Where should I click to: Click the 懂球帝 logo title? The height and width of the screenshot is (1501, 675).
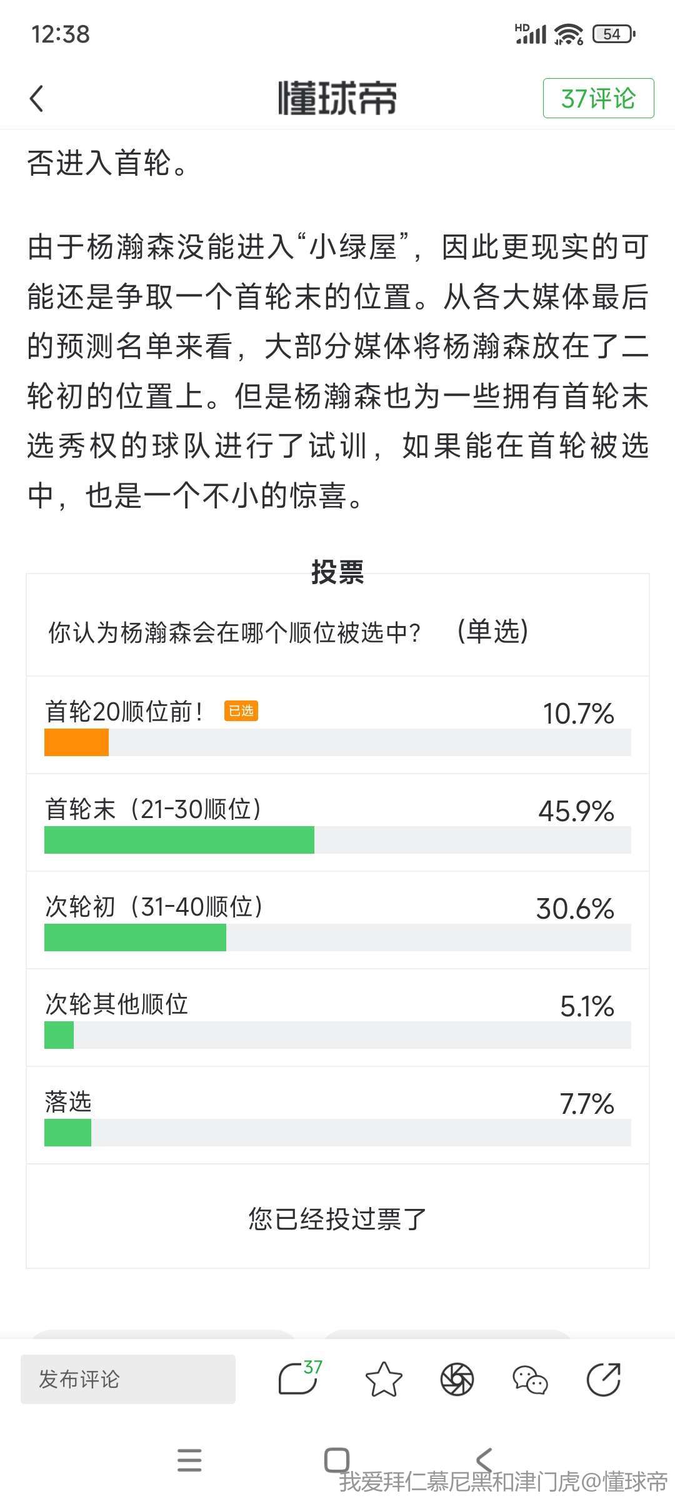point(337,98)
